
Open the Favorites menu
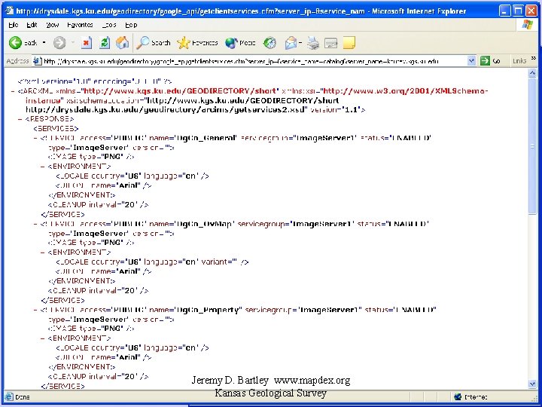tap(81, 25)
